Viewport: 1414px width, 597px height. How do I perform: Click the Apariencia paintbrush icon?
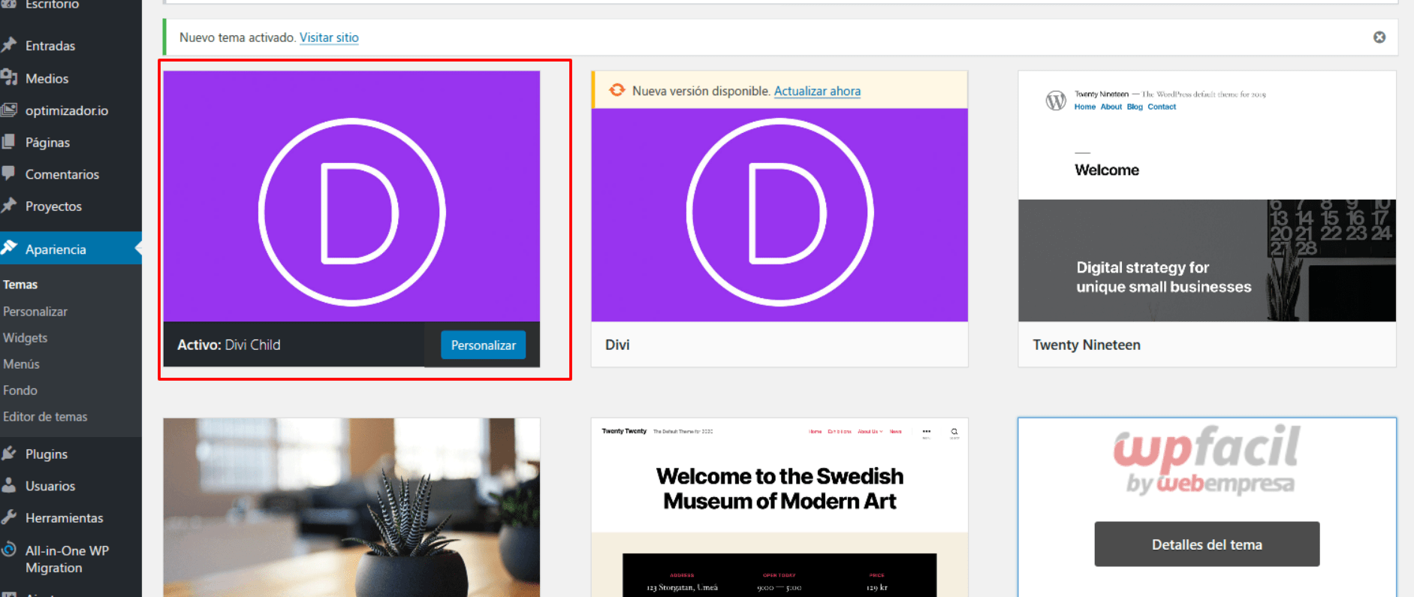point(9,248)
